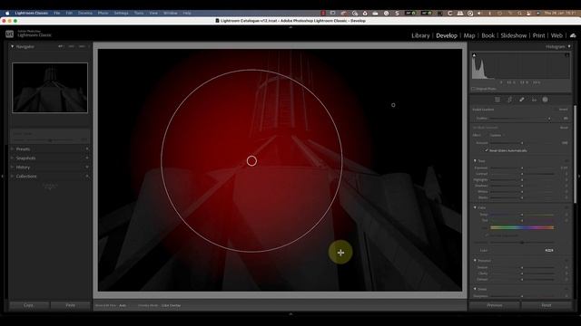
Task: Toggle the Use Fine Adjustment checkbox
Action: [487, 235]
